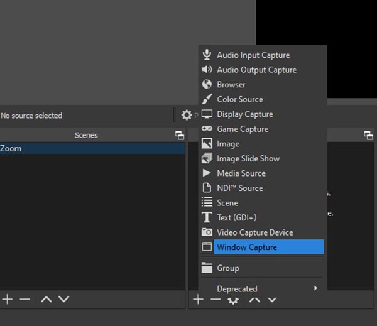377x326 pixels.
Task: Add a Media Source
Action: click(x=241, y=173)
